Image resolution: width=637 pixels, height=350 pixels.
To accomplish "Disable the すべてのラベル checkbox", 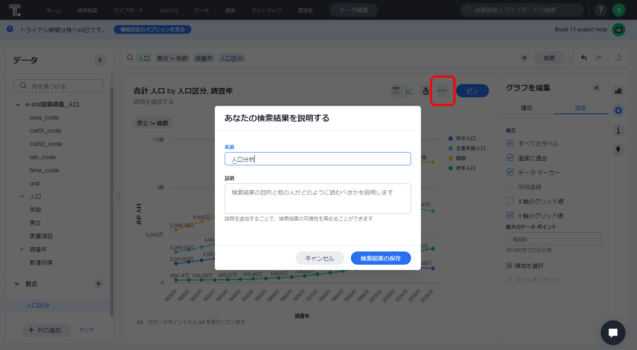I will 510,143.
